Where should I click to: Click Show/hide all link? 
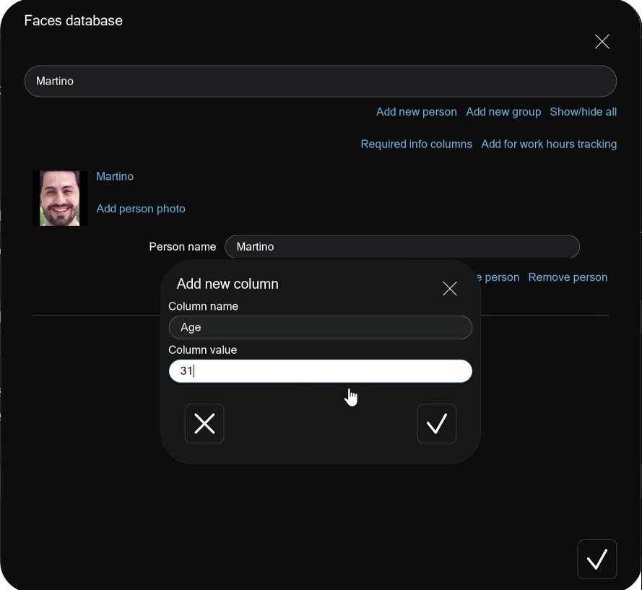coord(583,112)
